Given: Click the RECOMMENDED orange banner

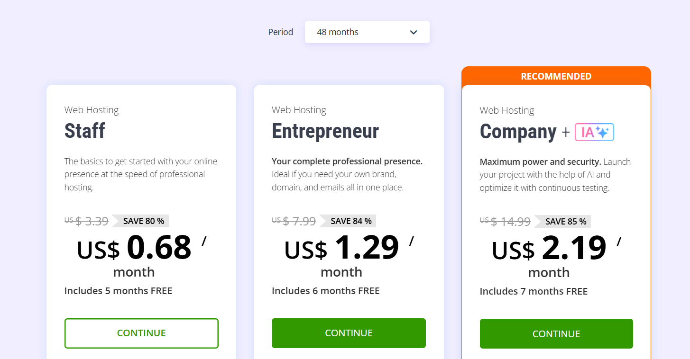Looking at the screenshot, I should click(x=556, y=76).
